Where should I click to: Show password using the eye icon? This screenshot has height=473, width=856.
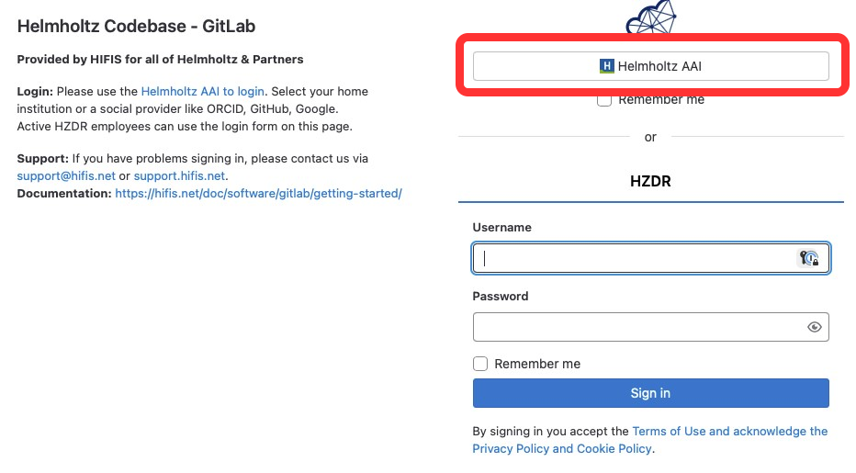click(814, 327)
